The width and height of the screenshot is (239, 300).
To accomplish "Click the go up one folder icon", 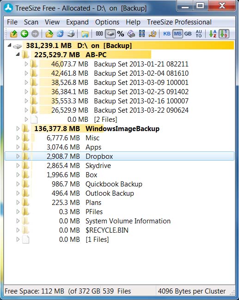I will click(13, 34).
